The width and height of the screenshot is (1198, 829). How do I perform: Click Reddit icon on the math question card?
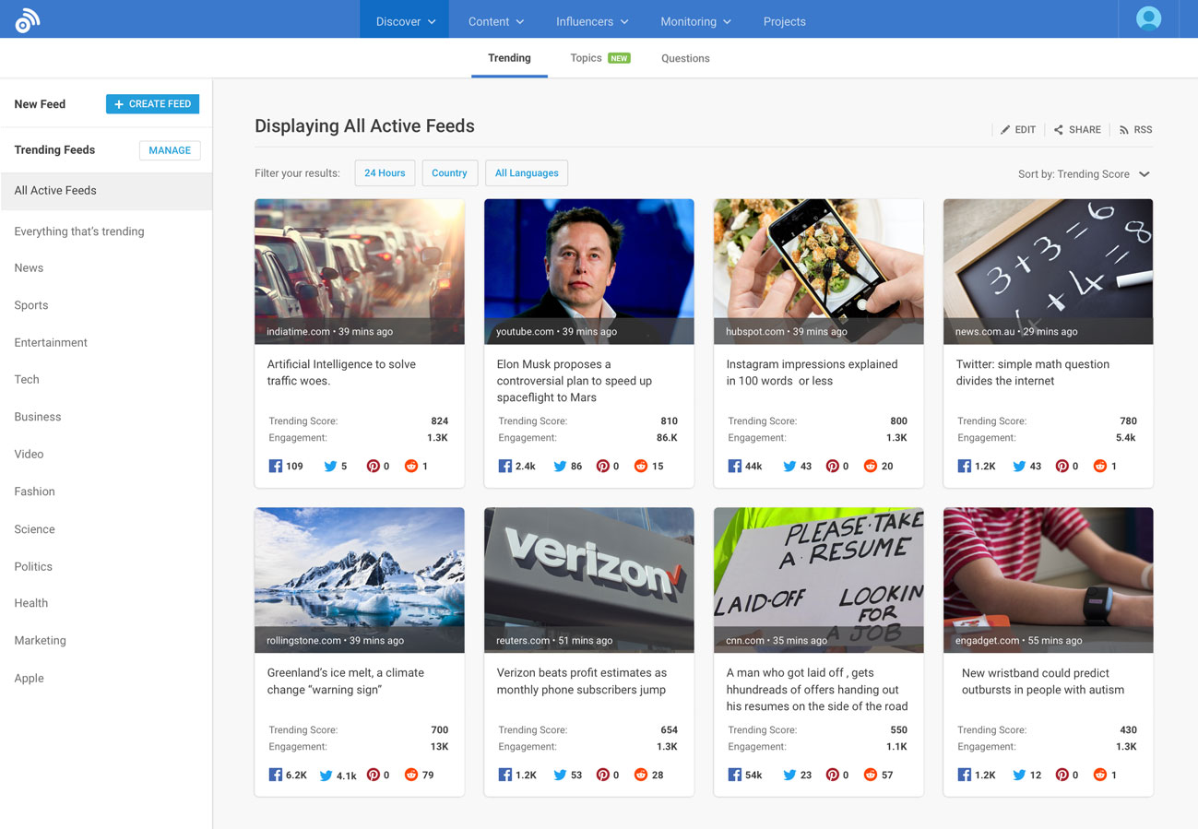pos(1099,466)
